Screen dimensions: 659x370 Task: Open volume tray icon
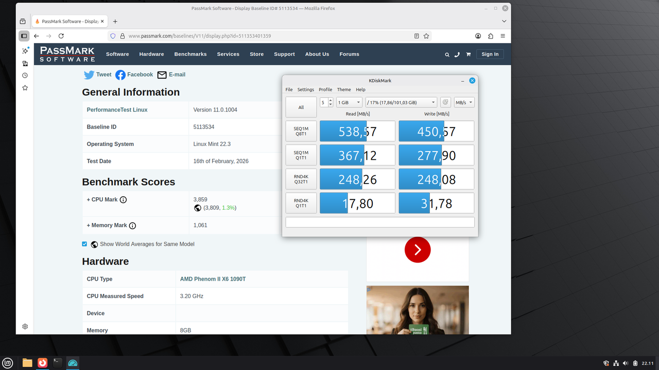pos(626,363)
